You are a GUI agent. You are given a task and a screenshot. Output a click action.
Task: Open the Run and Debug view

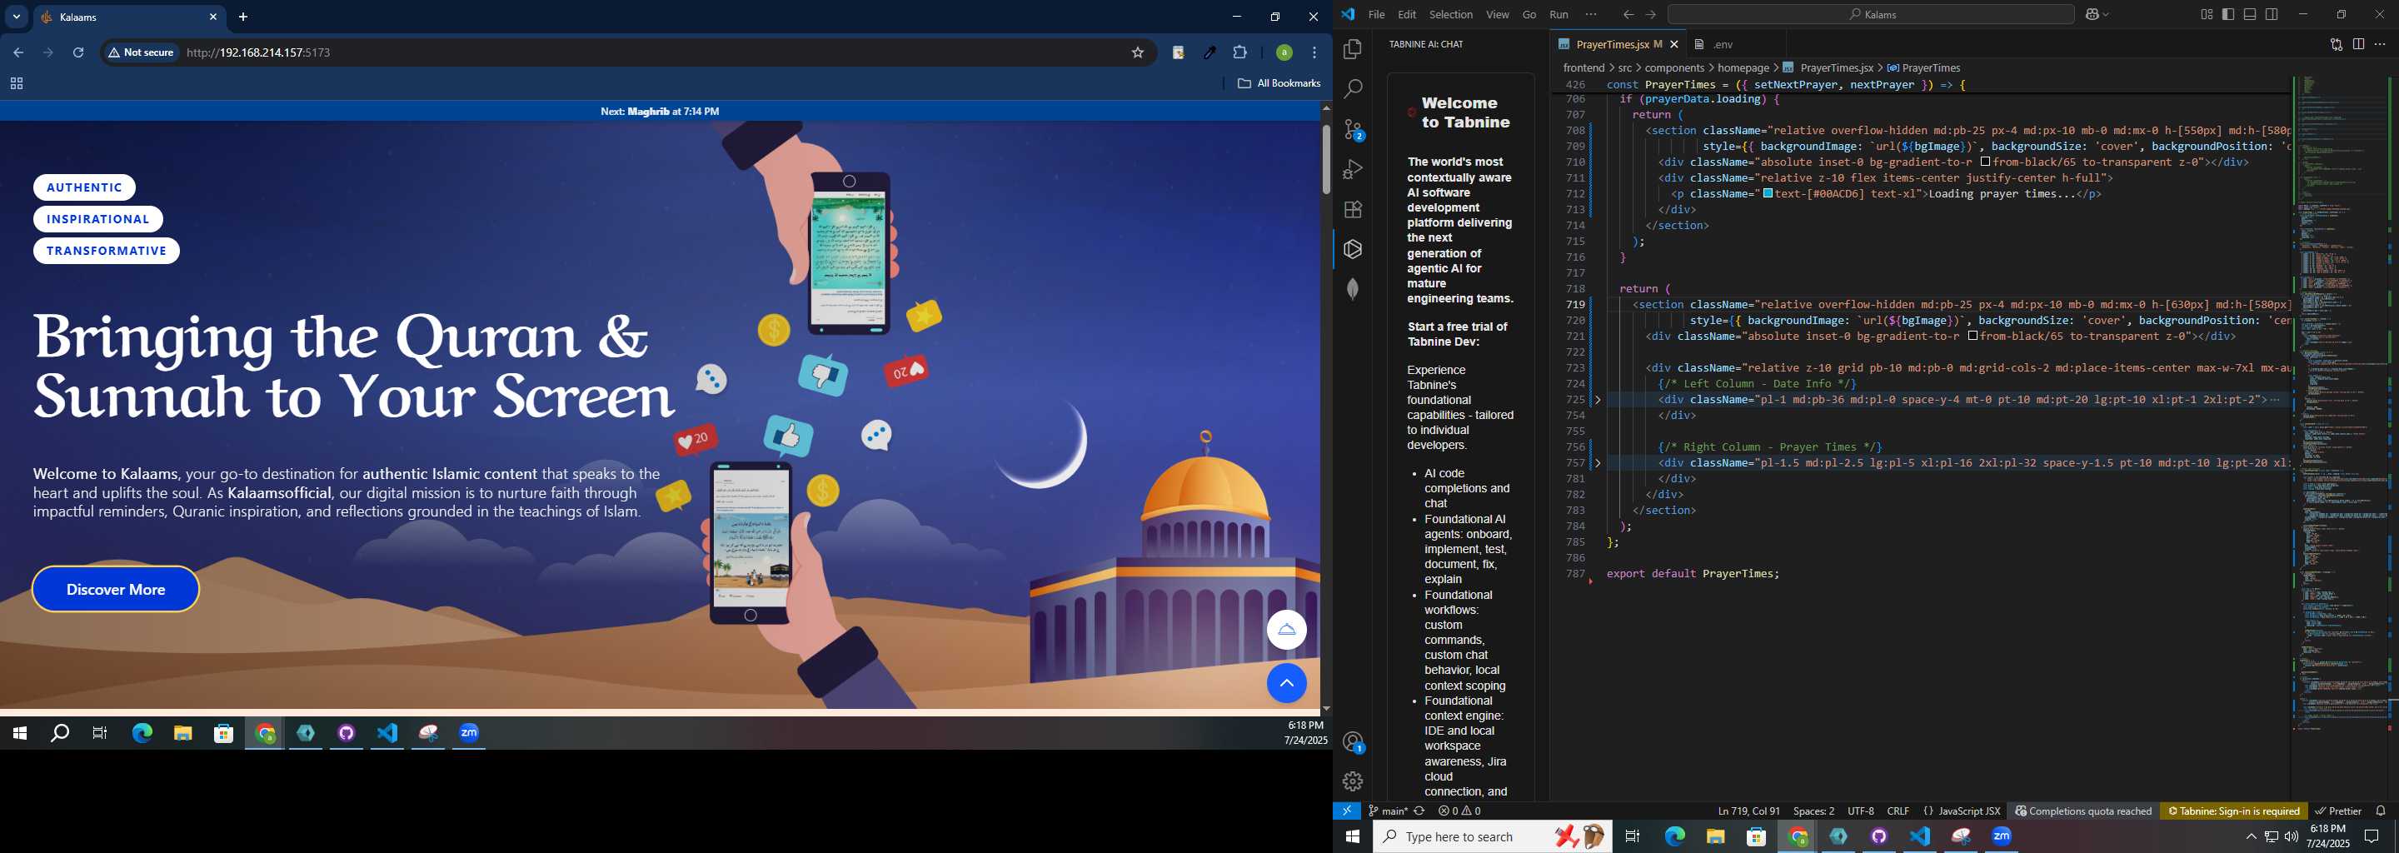pos(1353,169)
